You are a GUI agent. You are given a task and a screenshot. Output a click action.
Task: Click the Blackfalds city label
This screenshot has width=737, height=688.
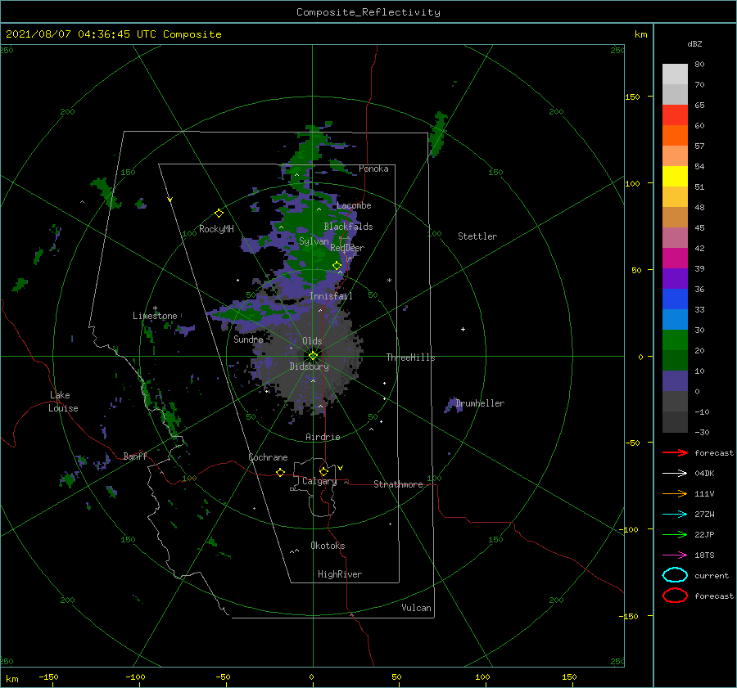point(348,227)
